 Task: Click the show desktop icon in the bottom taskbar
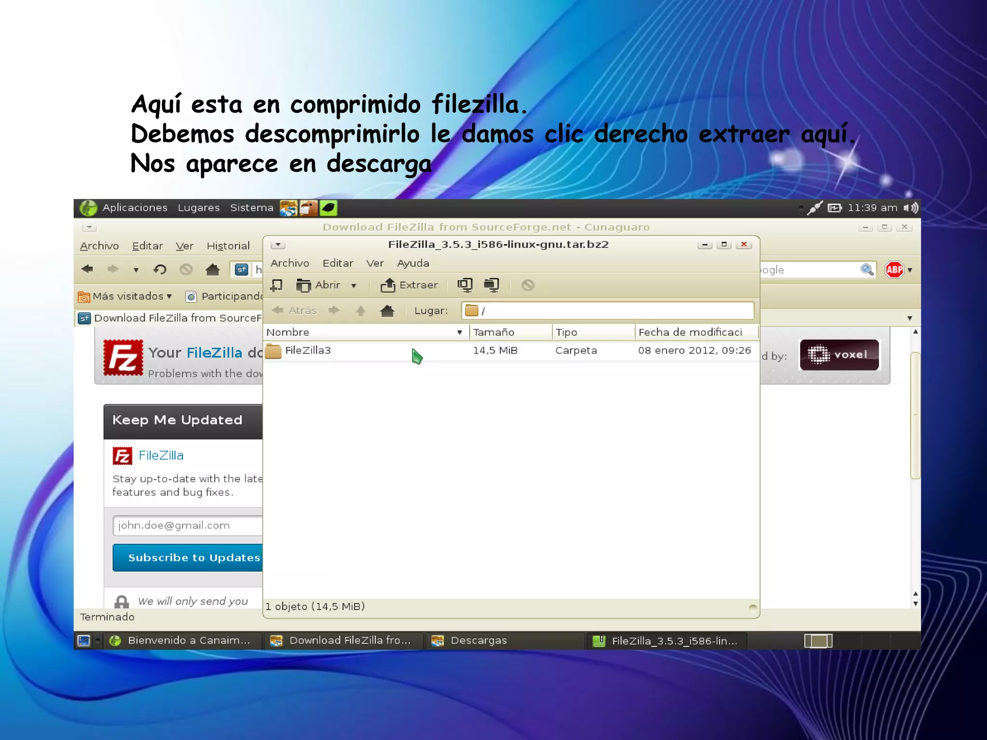84,641
